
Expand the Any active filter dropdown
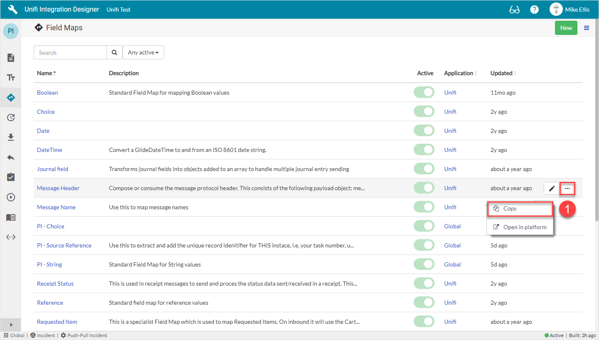point(143,53)
